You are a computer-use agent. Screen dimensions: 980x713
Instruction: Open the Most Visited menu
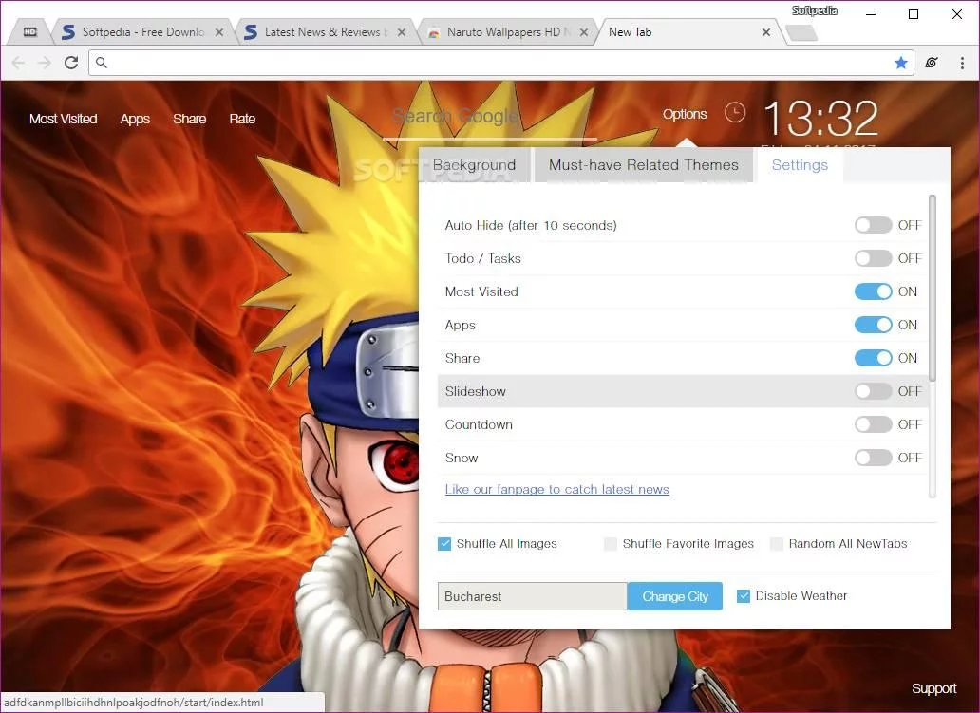pos(63,119)
